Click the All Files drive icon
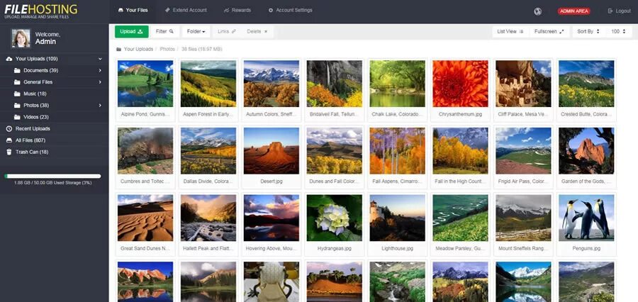 (x=9, y=140)
